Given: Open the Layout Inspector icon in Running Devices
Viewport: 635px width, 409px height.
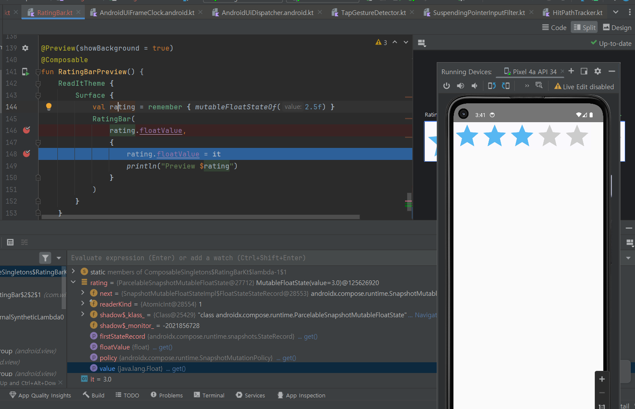Looking at the screenshot, I should [539, 85].
